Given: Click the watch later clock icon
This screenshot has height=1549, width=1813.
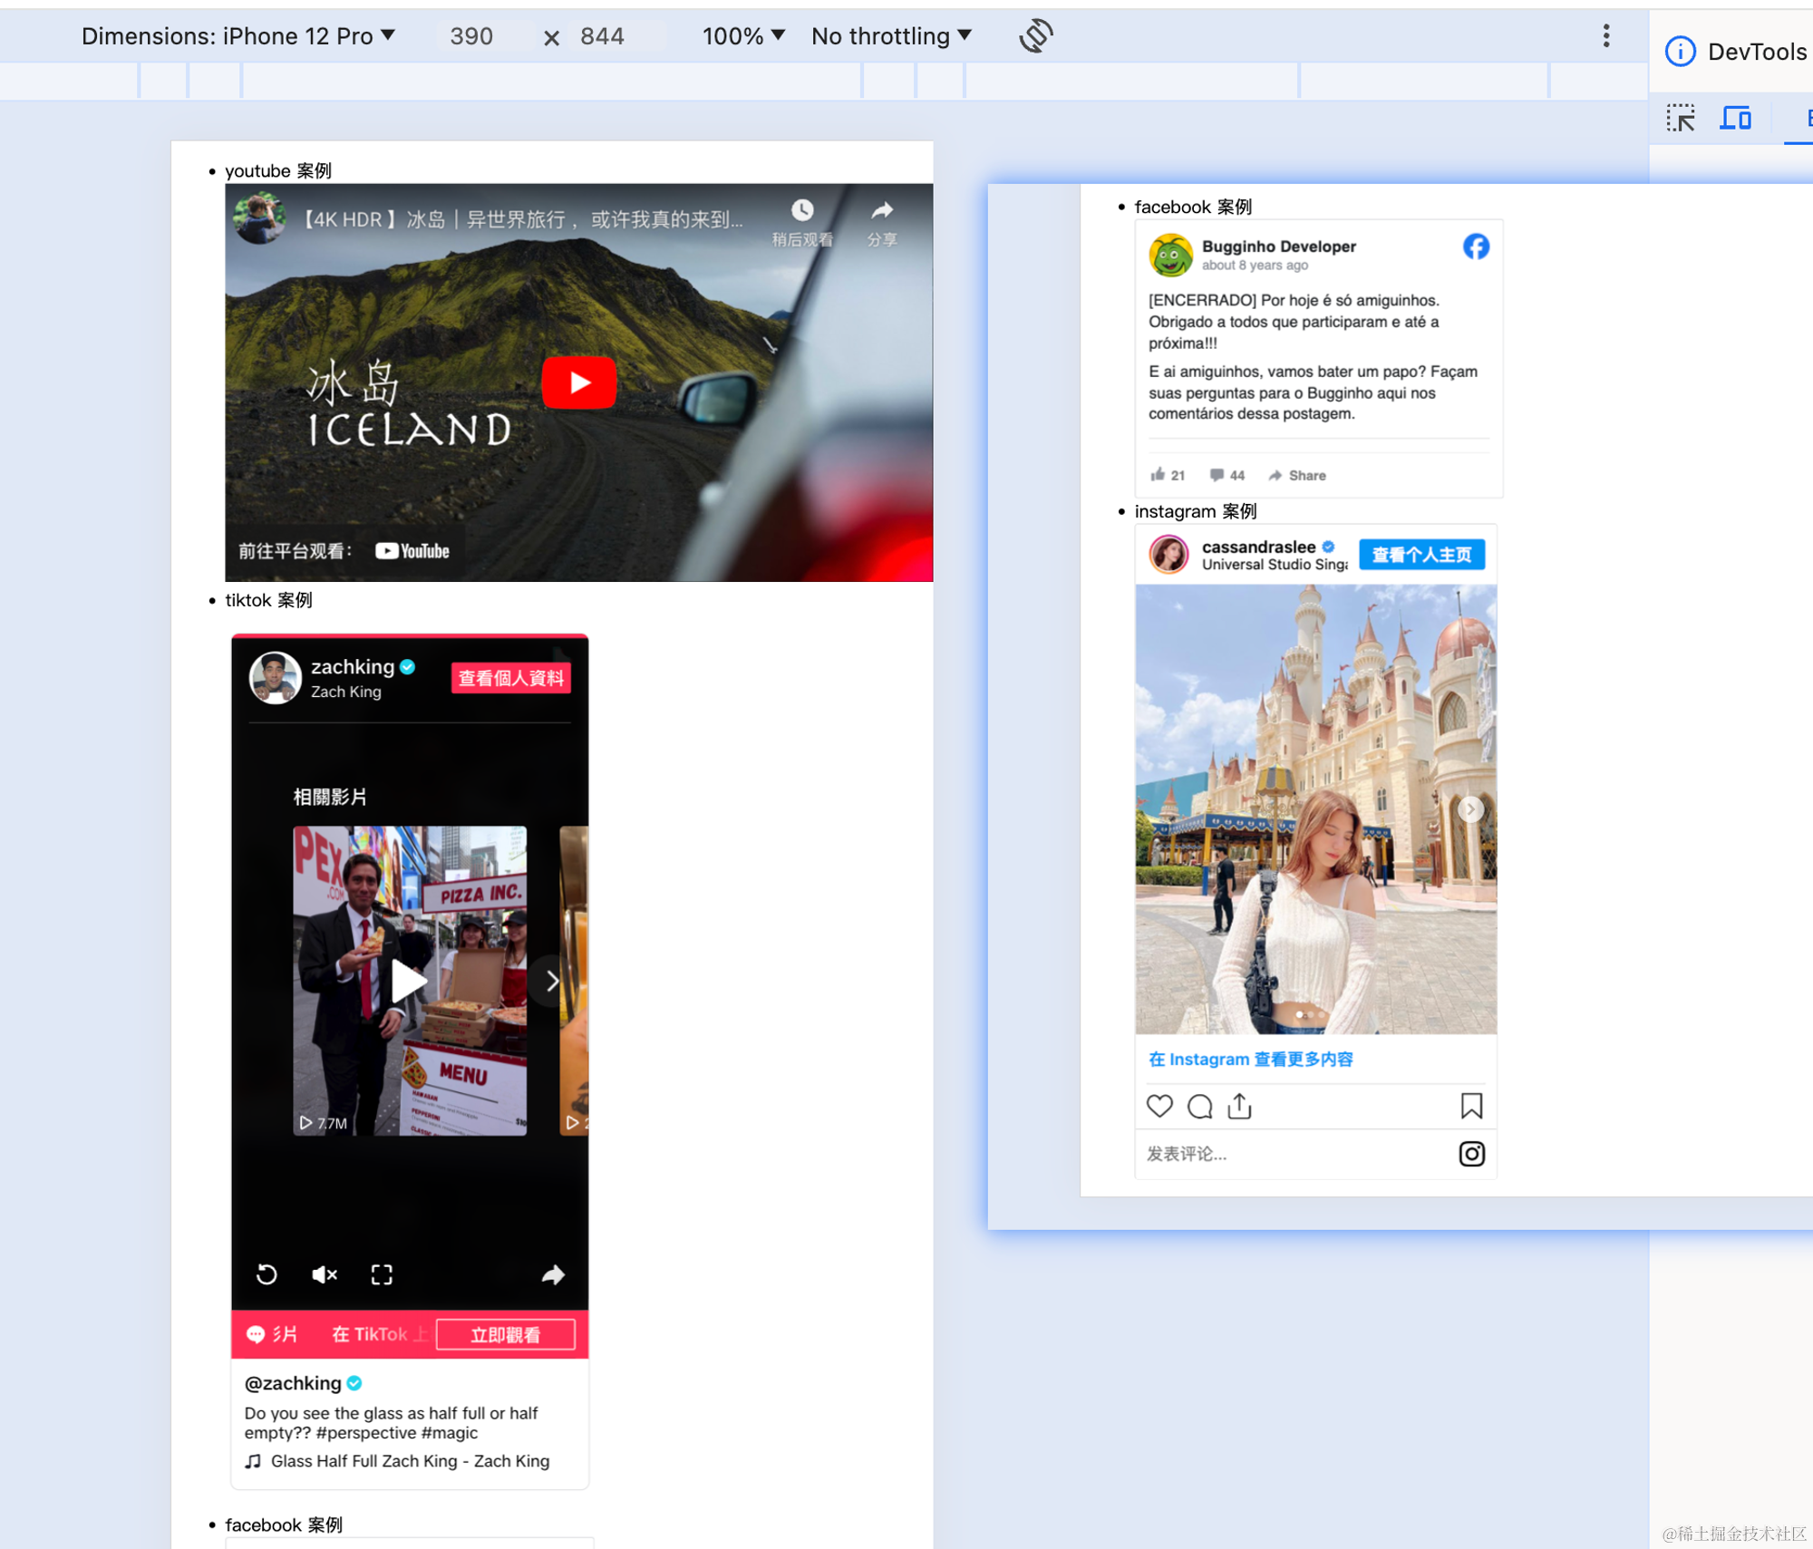Looking at the screenshot, I should [x=802, y=212].
